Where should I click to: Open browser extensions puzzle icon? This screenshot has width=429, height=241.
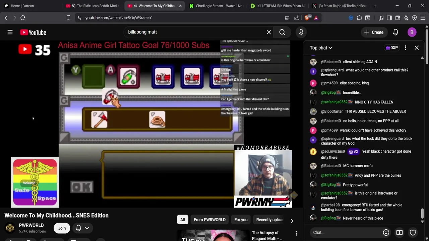pyautogui.click(x=359, y=18)
